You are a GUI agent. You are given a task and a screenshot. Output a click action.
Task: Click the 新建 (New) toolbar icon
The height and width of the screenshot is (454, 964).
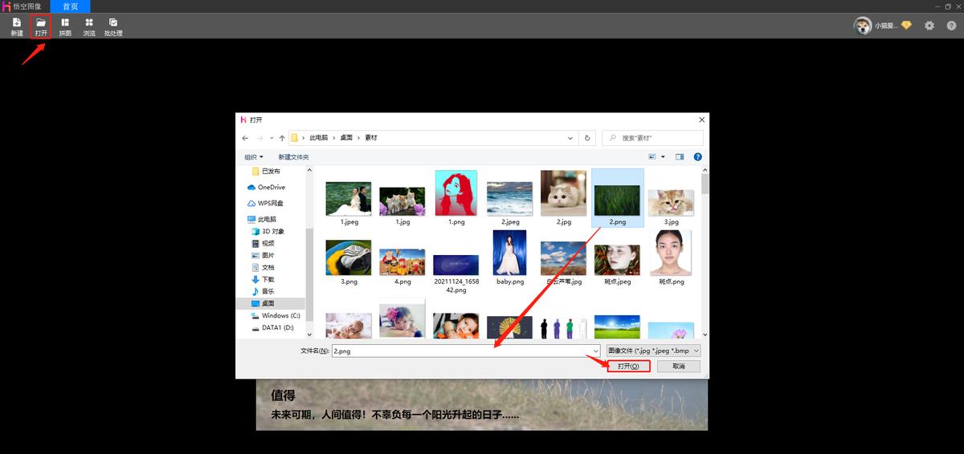pos(17,27)
